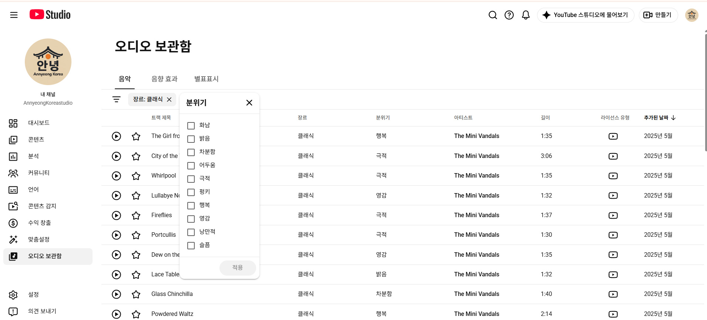The width and height of the screenshot is (707, 320).
Task: Open 대시보드 in the sidebar
Action: pyautogui.click(x=48, y=123)
